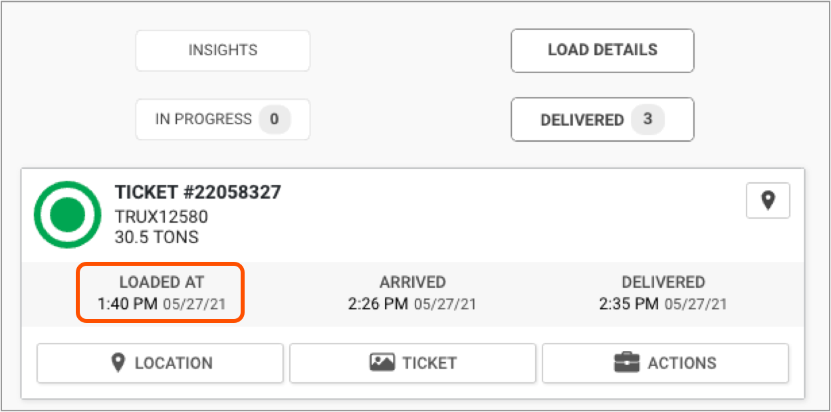Screen dimensions: 831x412
Task: Click the map pin icon on ticket card
Action: pos(768,201)
